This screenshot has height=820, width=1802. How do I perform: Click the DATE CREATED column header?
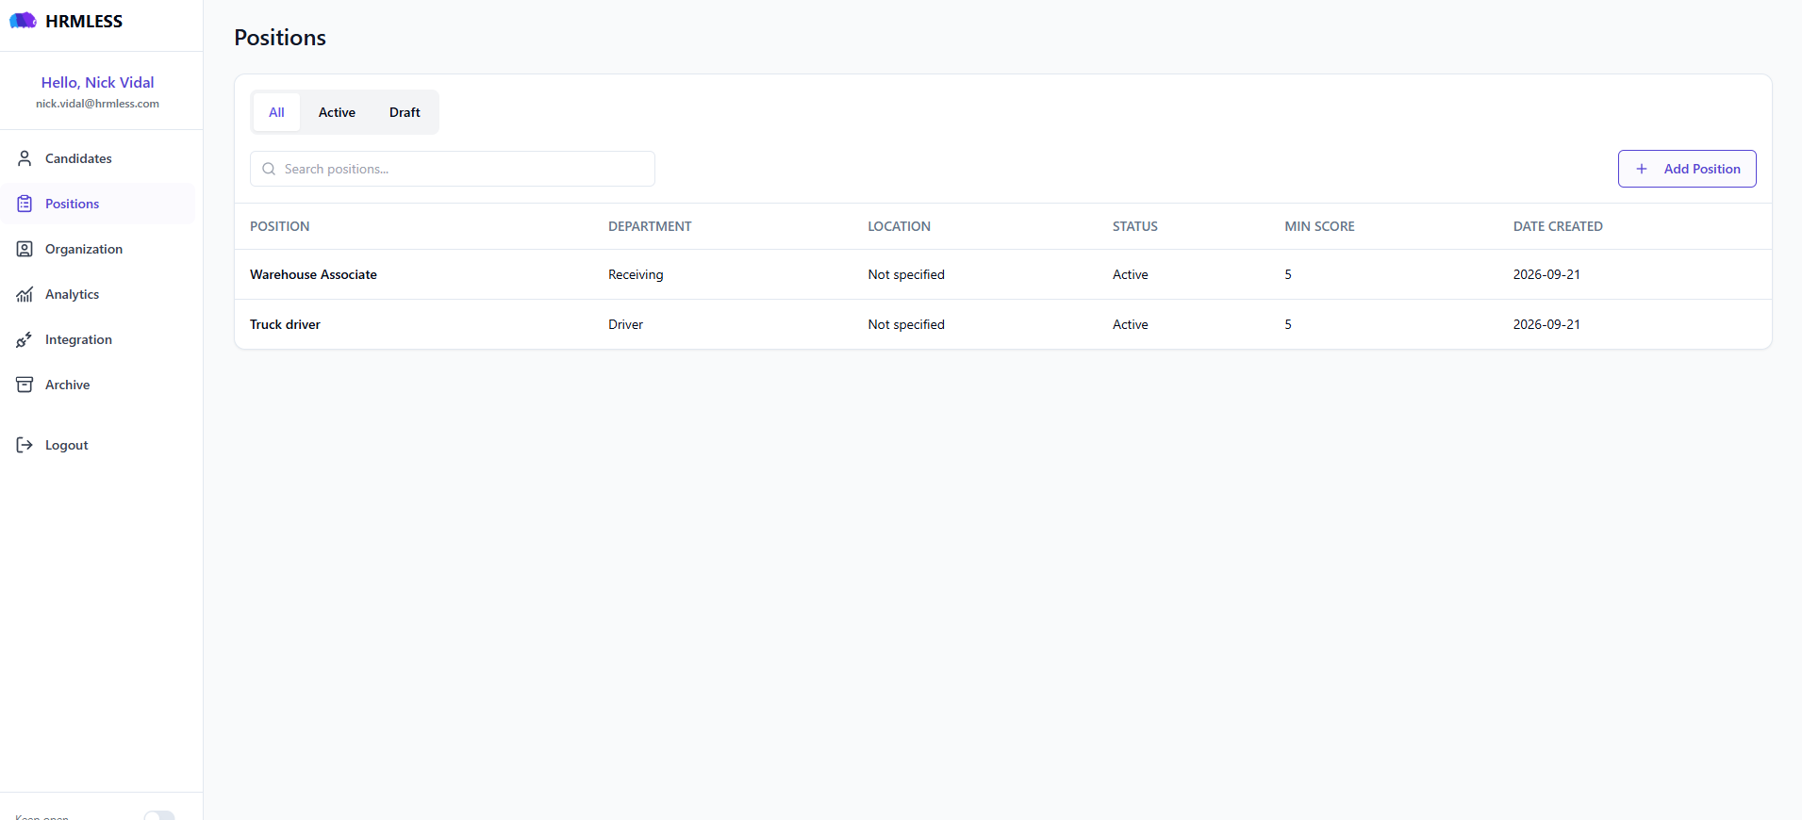pos(1558,226)
